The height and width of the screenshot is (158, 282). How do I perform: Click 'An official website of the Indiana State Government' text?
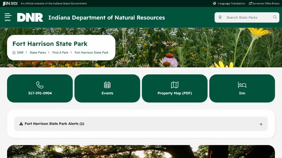click(54, 4)
